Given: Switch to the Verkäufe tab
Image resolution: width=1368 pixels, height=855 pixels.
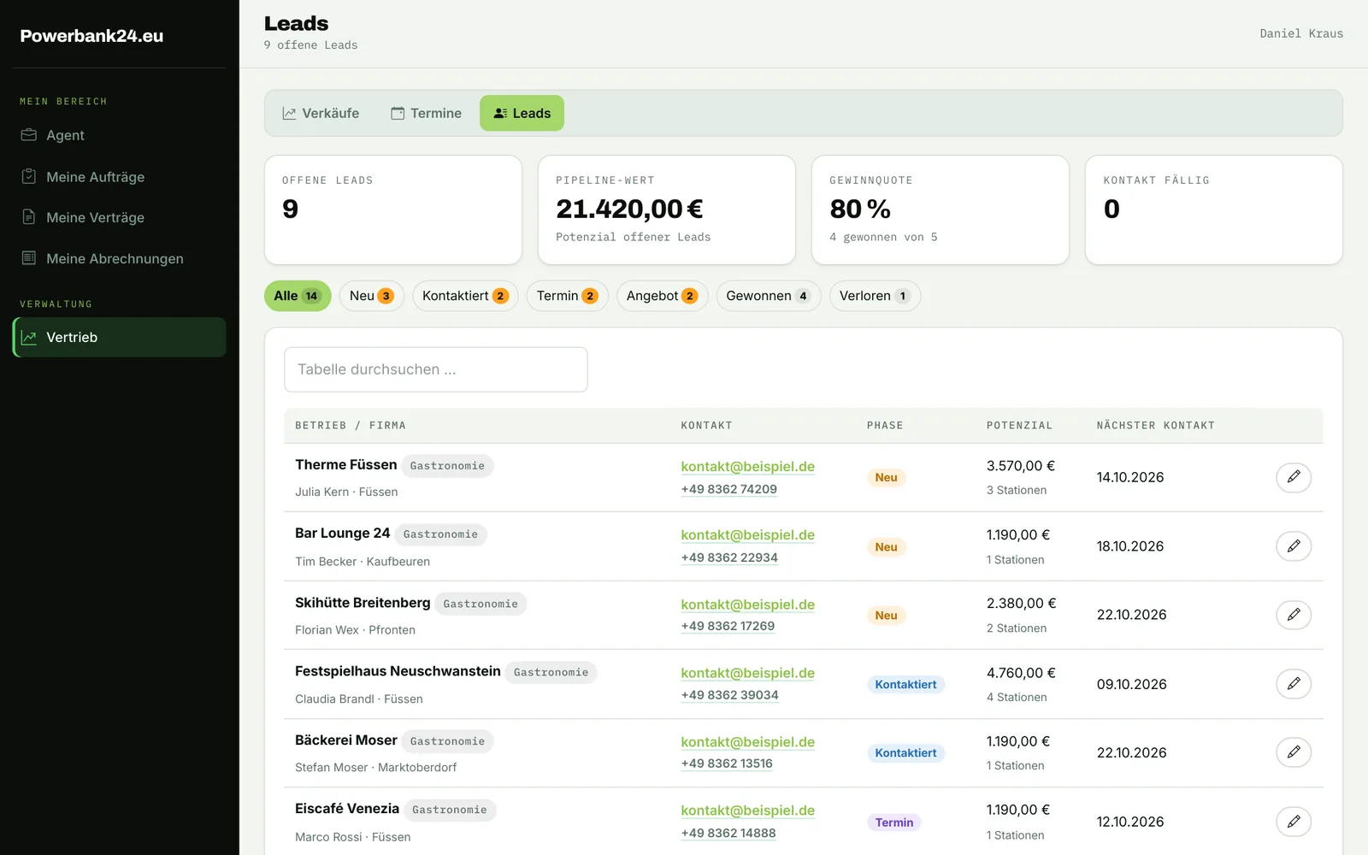Looking at the screenshot, I should (x=321, y=113).
